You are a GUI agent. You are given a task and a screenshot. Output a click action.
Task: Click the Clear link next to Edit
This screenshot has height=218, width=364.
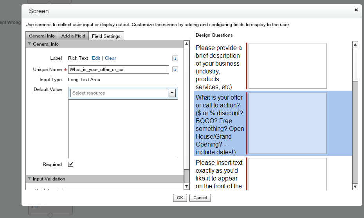pos(110,58)
